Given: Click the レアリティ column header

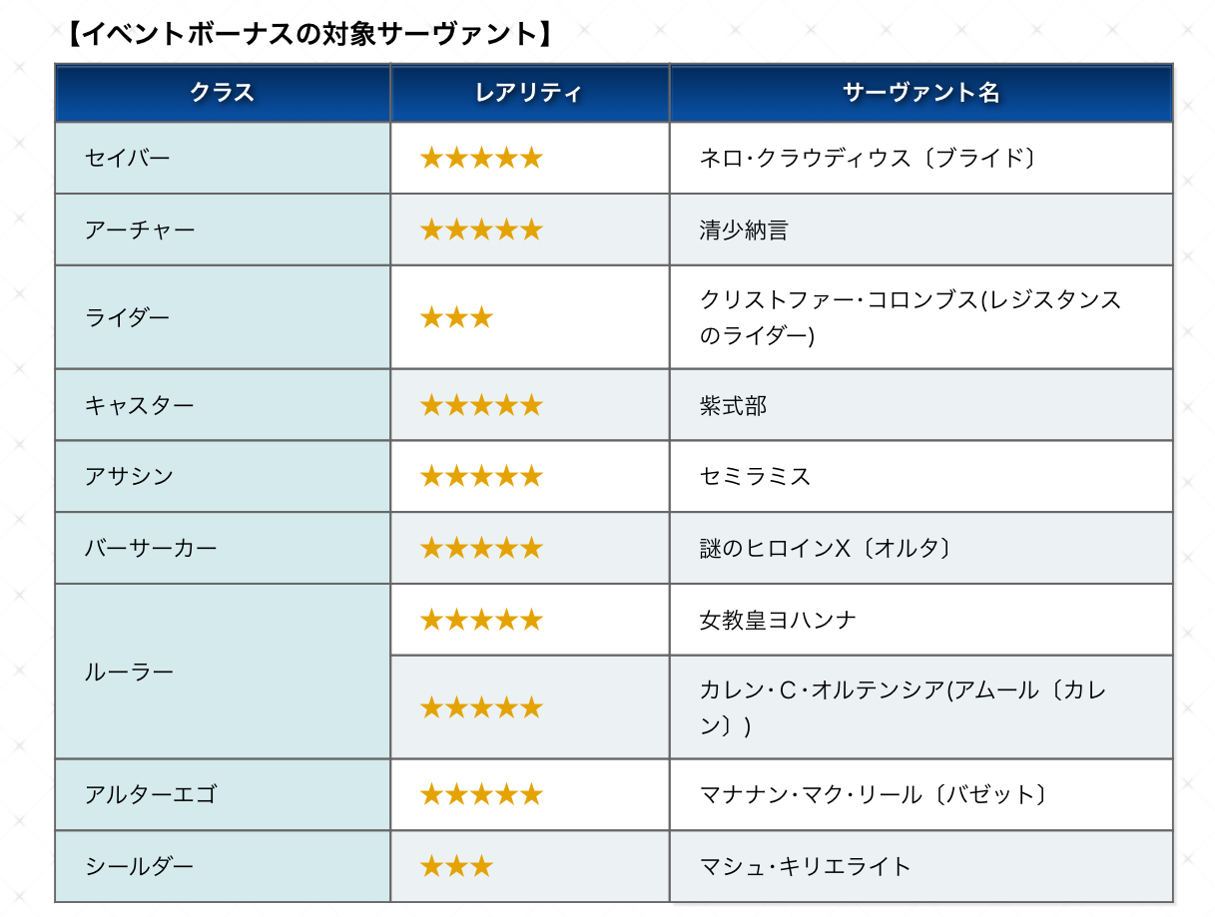Looking at the screenshot, I should pyautogui.click(x=529, y=93).
